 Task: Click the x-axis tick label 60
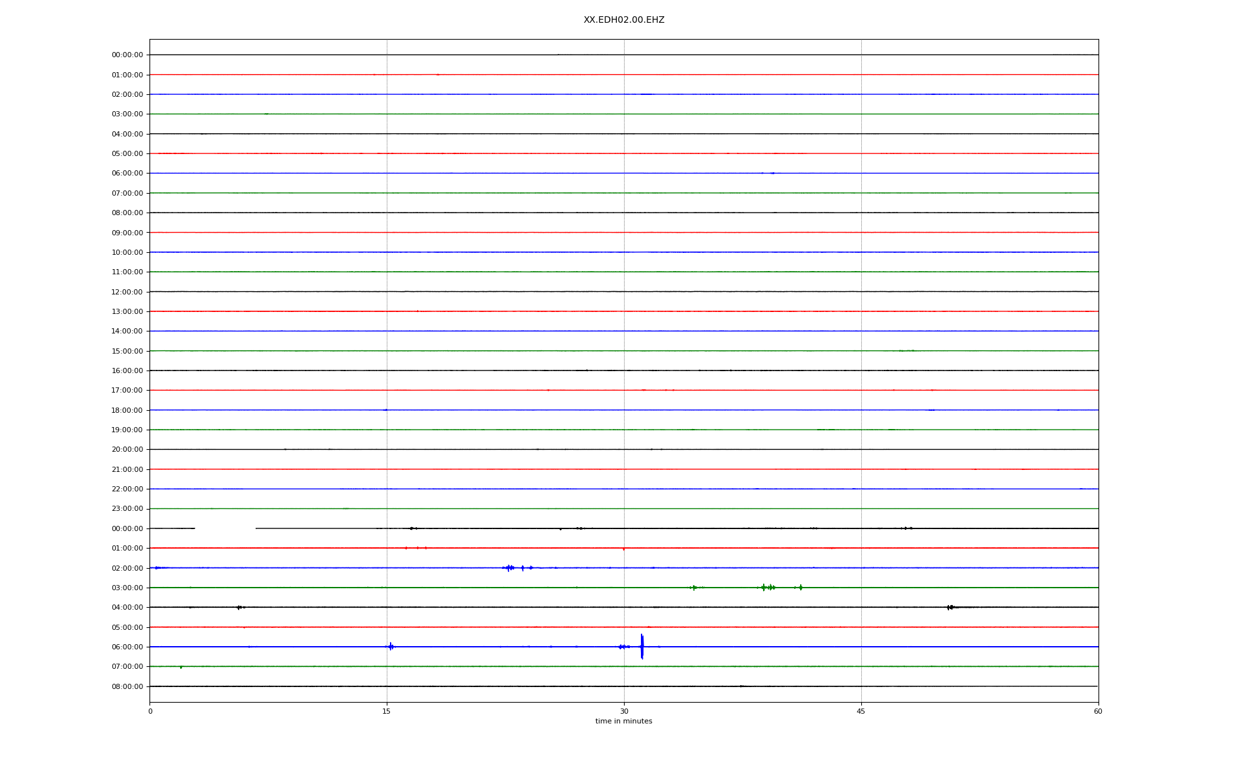(x=1097, y=711)
